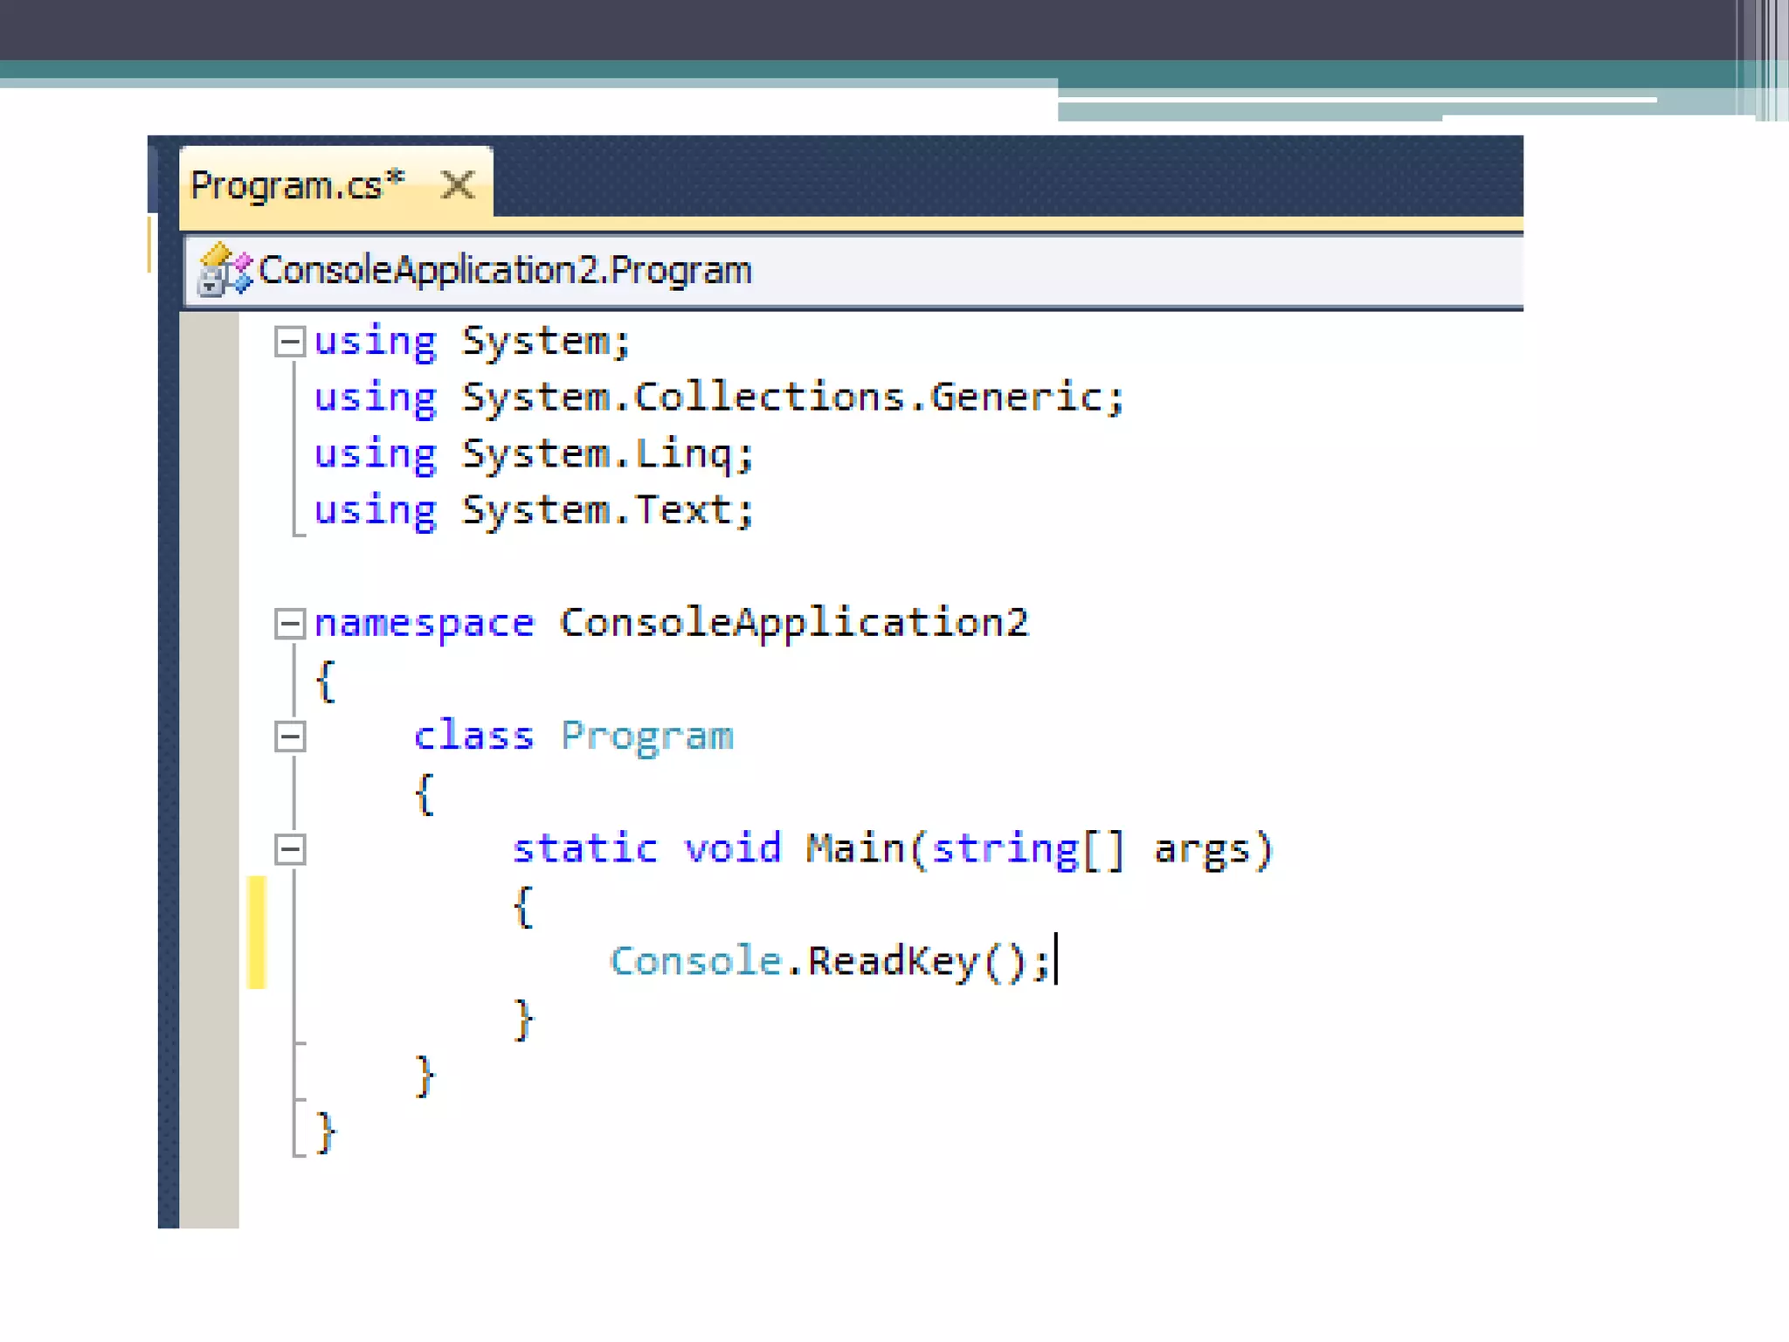Click the Program class name in code
This screenshot has width=1789, height=1342.
point(646,737)
